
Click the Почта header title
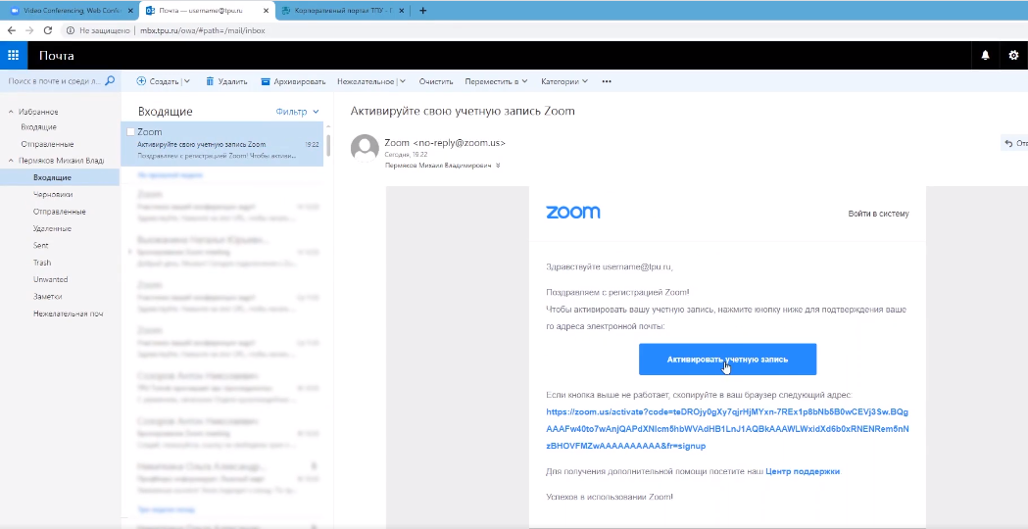click(57, 56)
